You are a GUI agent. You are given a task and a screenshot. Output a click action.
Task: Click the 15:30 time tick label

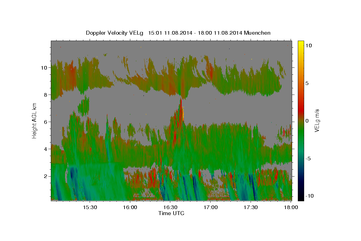click(x=90, y=207)
